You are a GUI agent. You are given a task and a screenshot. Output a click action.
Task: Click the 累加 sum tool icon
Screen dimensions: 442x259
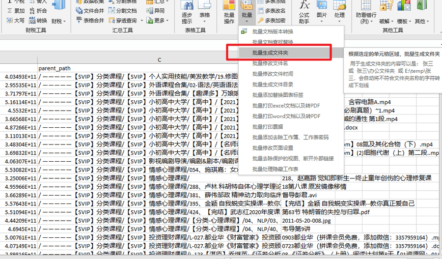click(10, 11)
